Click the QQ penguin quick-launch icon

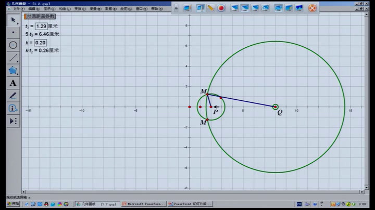tap(46, 204)
